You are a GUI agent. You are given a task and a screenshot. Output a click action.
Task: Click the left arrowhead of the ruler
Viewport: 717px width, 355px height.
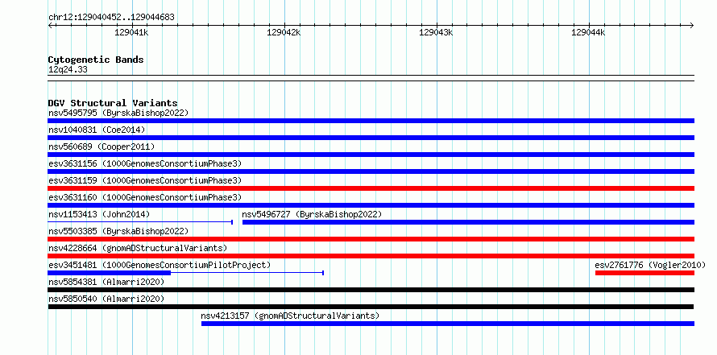coord(50,25)
